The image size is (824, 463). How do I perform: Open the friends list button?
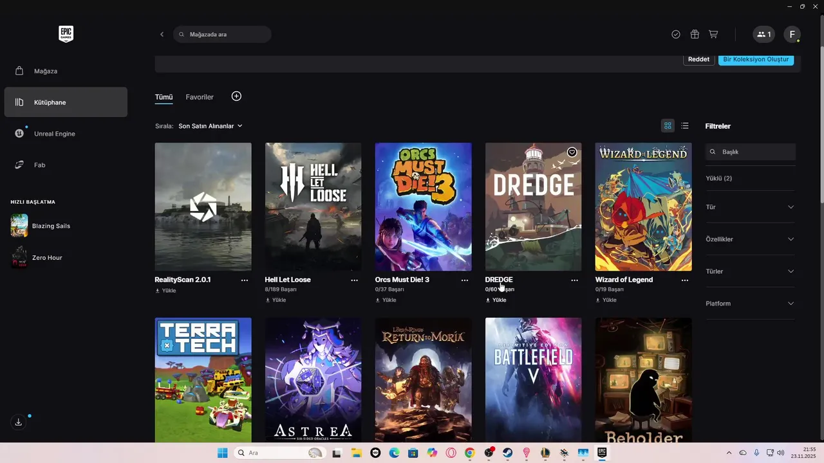[x=764, y=34]
